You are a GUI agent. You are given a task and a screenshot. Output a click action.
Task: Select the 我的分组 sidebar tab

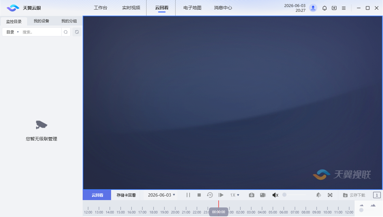tap(69, 21)
